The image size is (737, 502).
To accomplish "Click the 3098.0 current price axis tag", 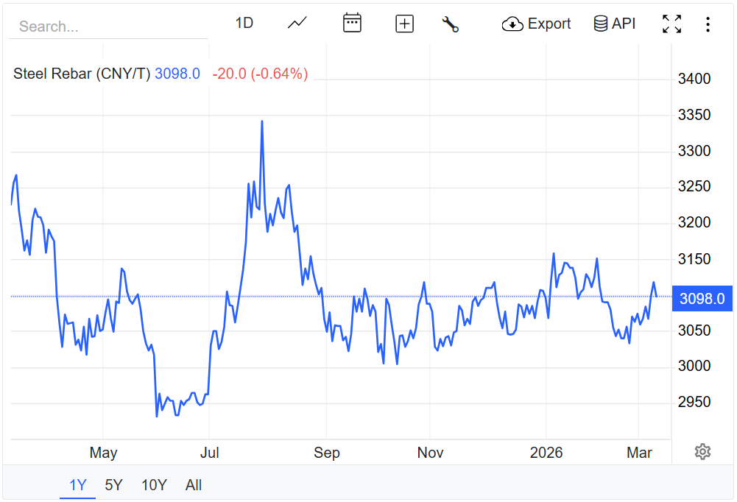I will click(x=702, y=298).
